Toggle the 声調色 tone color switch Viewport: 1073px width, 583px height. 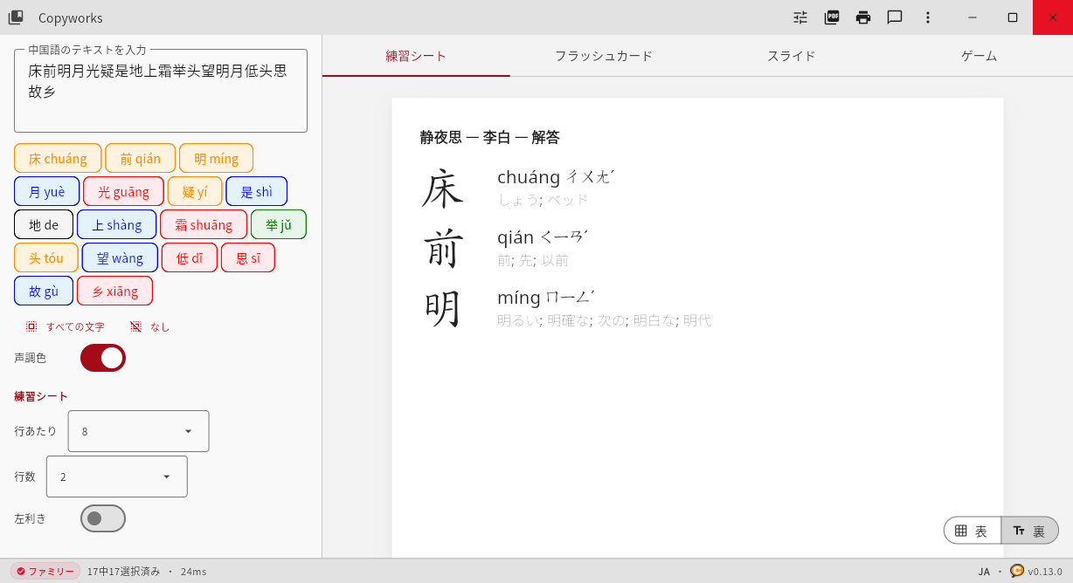[x=103, y=358]
